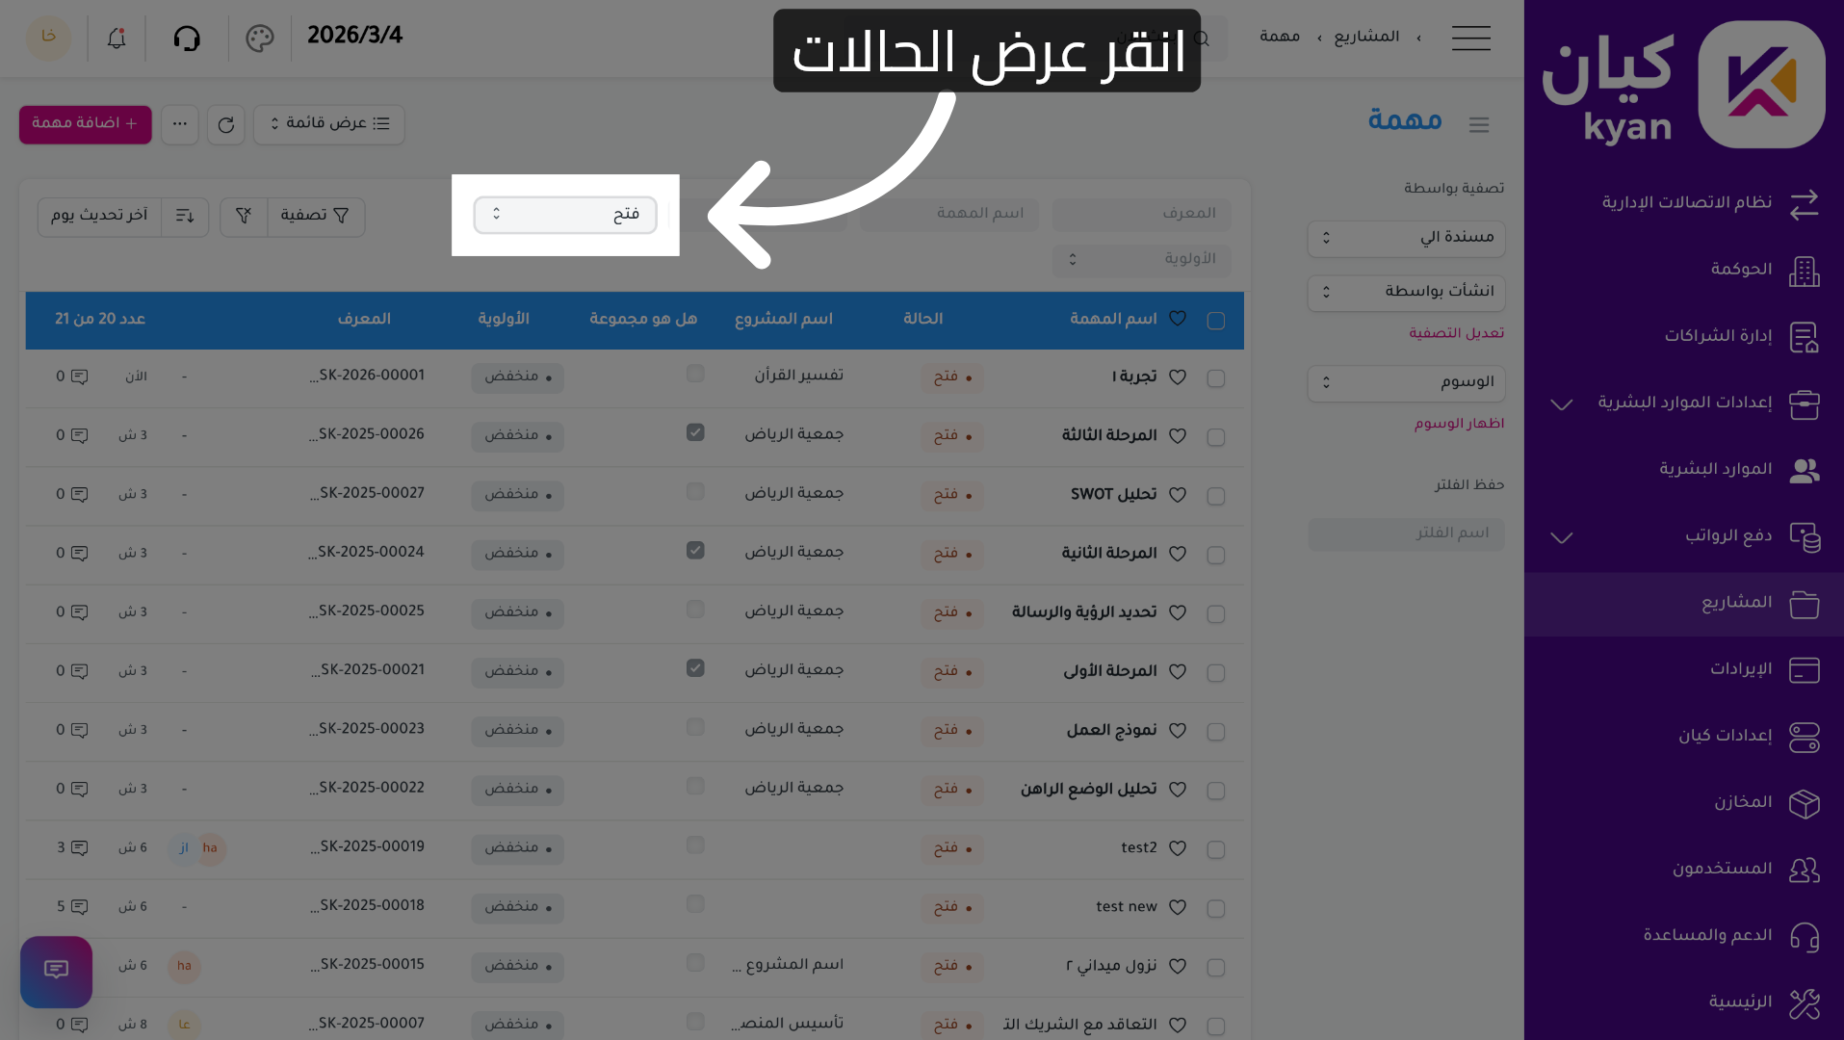
Task: Clear active filters with the filter-x icon
Action: coord(243,216)
